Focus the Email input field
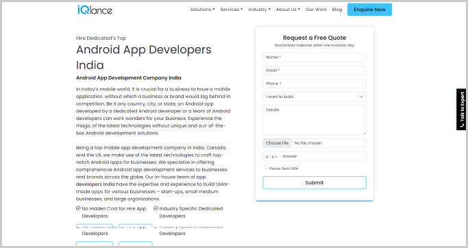 point(315,71)
